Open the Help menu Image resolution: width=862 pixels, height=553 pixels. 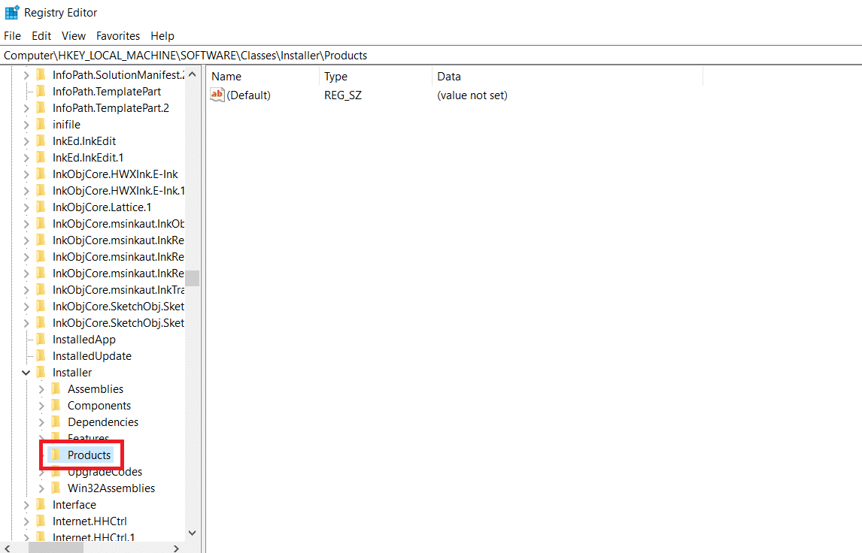click(162, 36)
